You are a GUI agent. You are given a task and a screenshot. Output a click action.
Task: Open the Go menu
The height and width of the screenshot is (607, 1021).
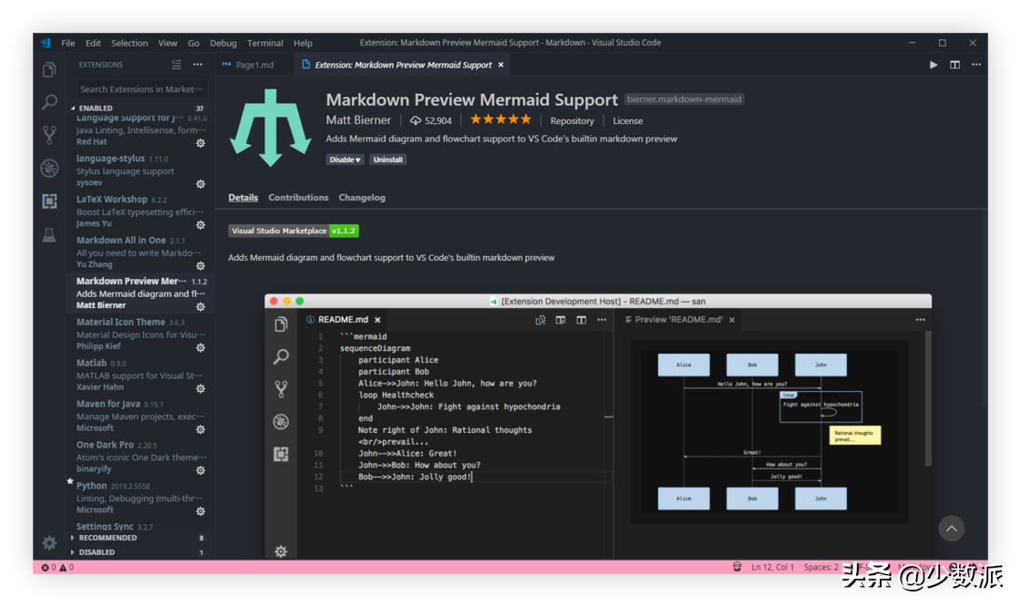(193, 43)
